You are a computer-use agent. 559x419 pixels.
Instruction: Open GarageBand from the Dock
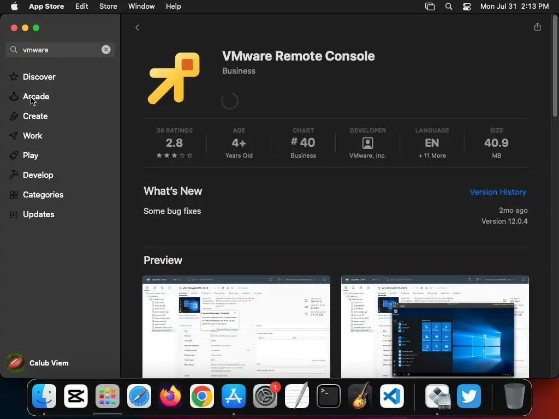pos(360,396)
